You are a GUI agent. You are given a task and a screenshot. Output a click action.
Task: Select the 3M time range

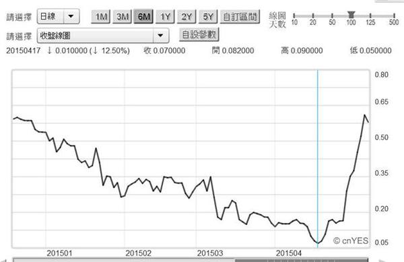pos(122,16)
